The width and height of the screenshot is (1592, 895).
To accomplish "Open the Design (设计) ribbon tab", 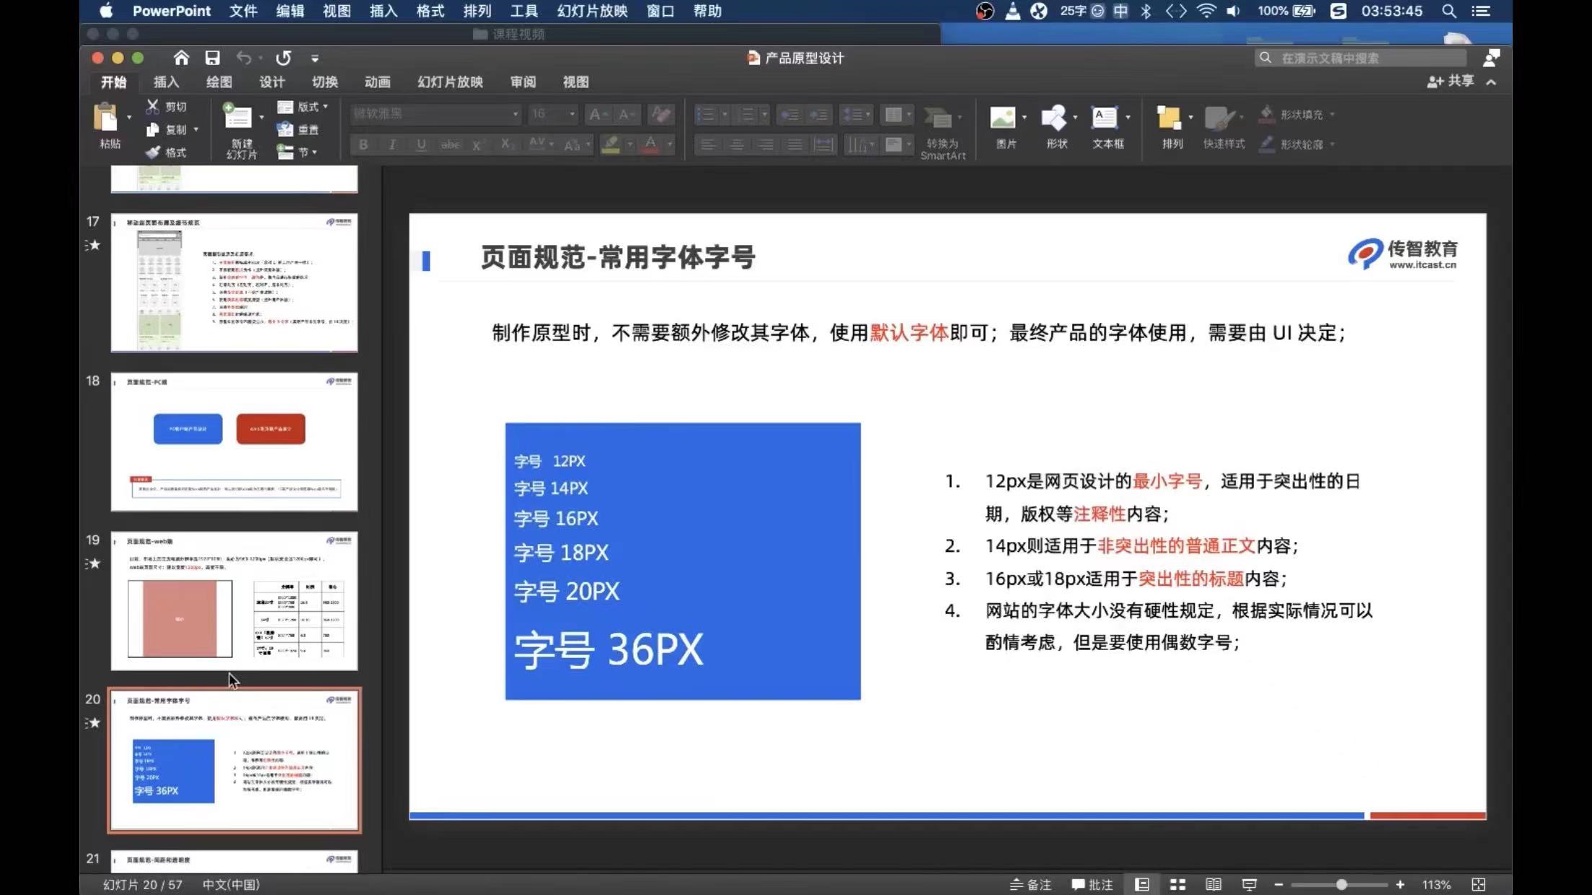I will (x=272, y=82).
